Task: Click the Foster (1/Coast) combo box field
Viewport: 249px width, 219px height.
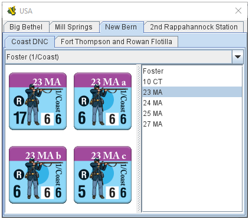Action: 124,57
